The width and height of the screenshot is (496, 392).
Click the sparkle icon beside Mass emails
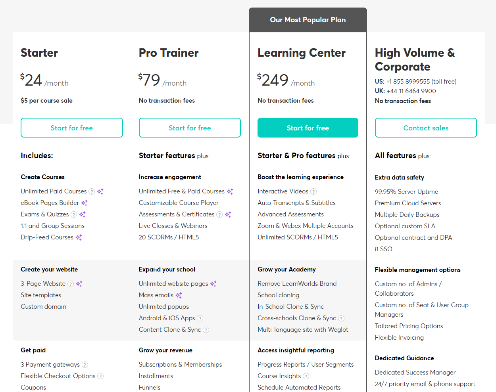(x=179, y=295)
